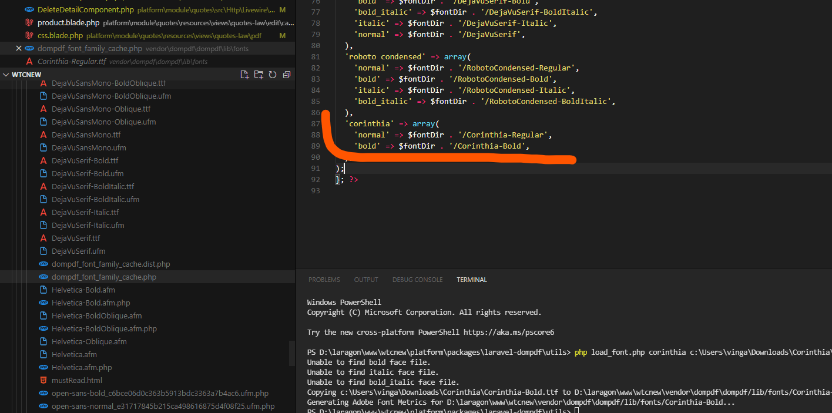
Task: Select Corinthia-Regular.ttf in open editors
Action: pos(72,62)
